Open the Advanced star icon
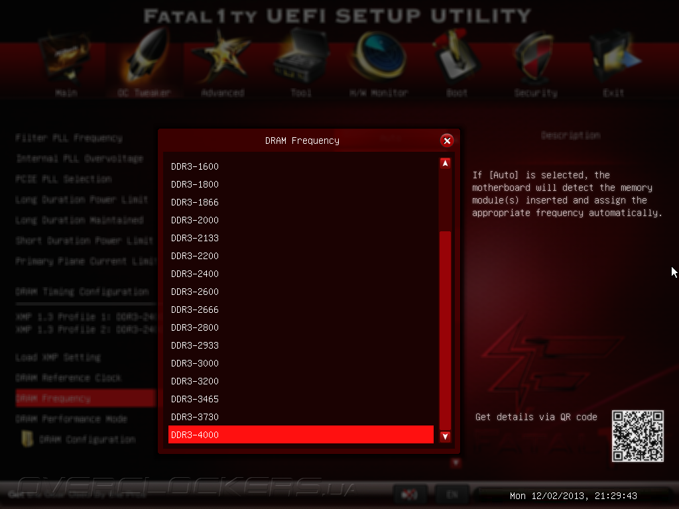 222,57
